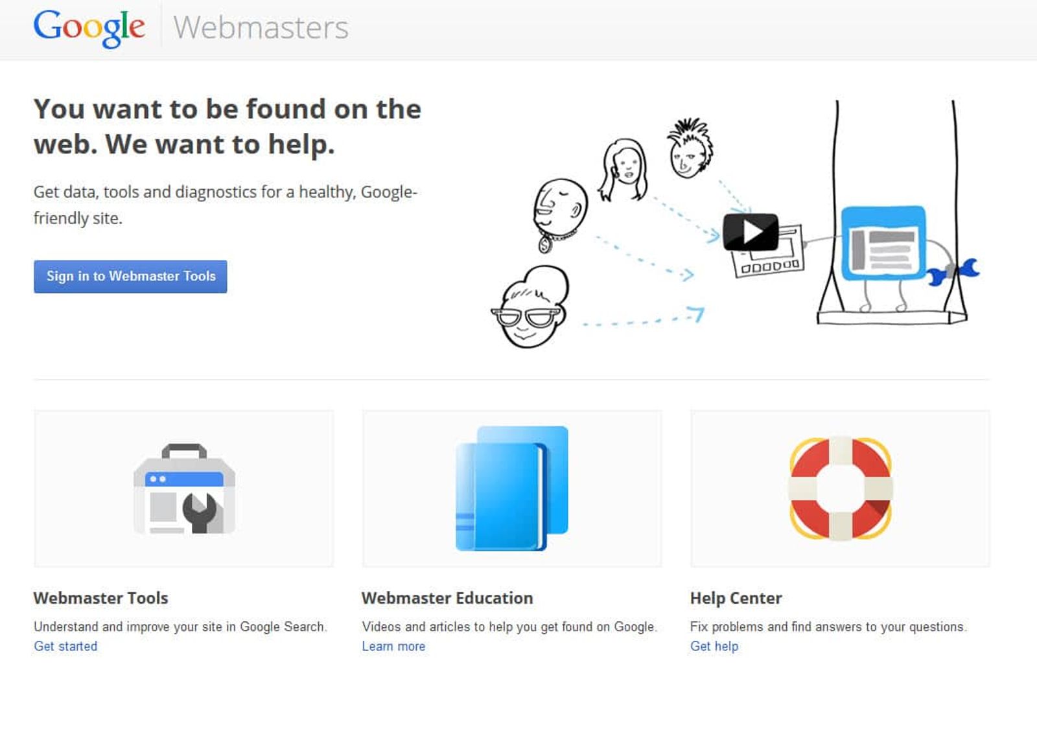Screen dimensions: 1037x749
Task: Click 'You want to be found' headline
Action: tap(227, 126)
